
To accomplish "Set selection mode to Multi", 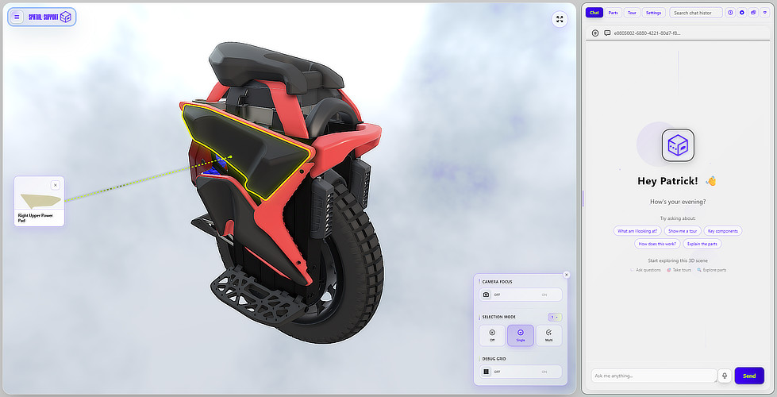I will coord(548,335).
